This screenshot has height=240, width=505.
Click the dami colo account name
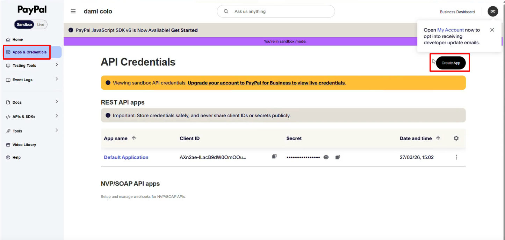click(98, 12)
